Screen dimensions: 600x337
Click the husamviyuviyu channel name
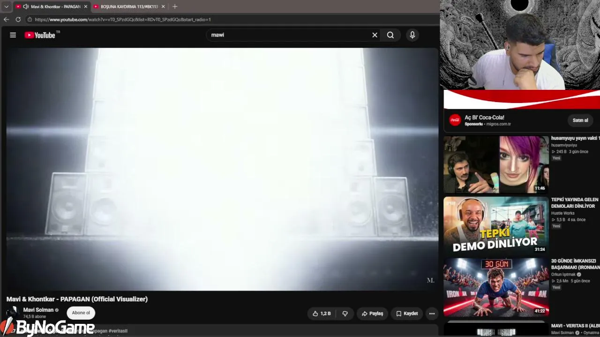564,146
